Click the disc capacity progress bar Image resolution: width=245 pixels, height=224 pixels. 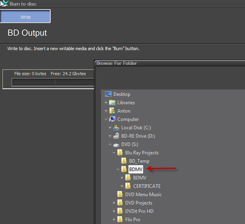tap(53, 82)
